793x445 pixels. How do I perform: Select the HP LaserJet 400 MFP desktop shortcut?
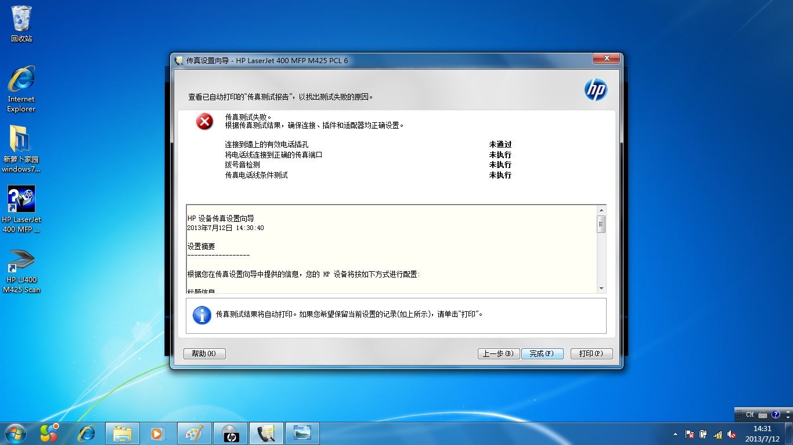tap(21, 209)
